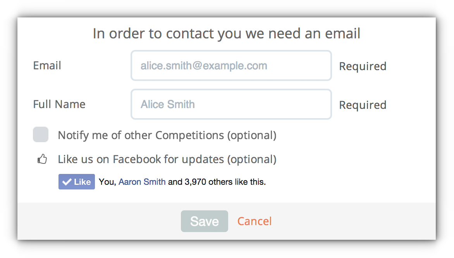The image size is (454, 258).
Task: Click the checkmark icon in Like button
Action: pyautogui.click(x=67, y=182)
